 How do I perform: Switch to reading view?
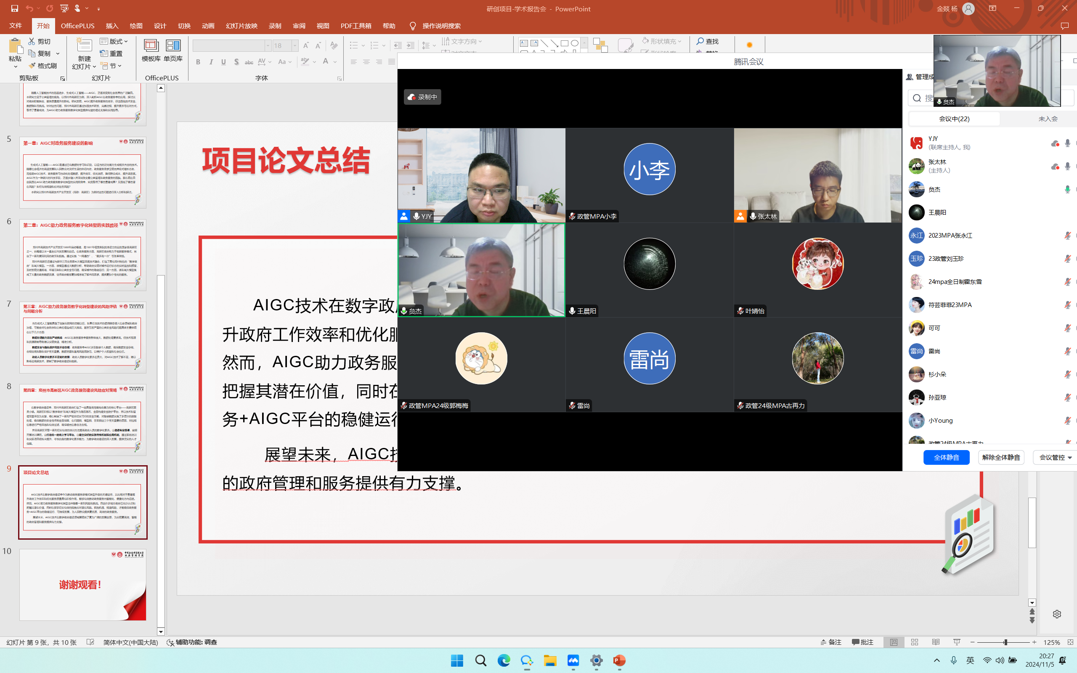tap(936, 642)
